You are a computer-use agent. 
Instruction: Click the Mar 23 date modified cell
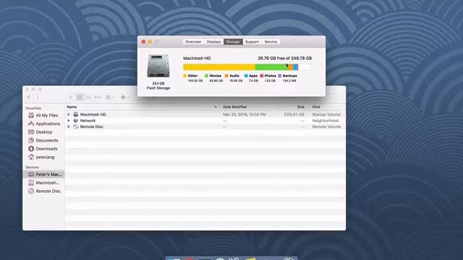pyautogui.click(x=245, y=114)
